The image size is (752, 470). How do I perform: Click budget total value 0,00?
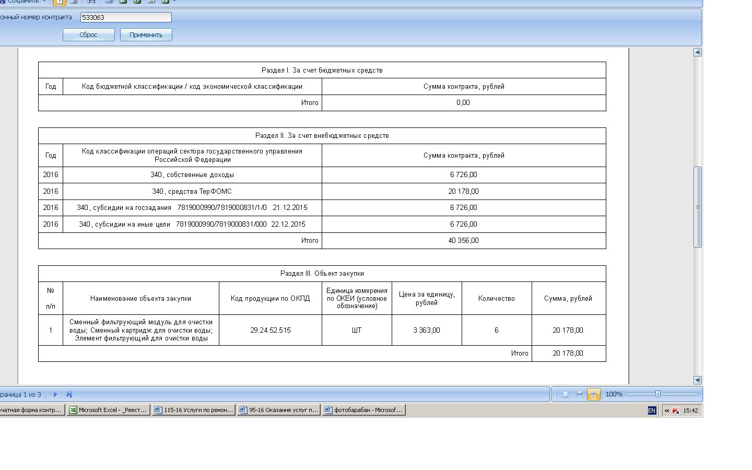tap(463, 102)
